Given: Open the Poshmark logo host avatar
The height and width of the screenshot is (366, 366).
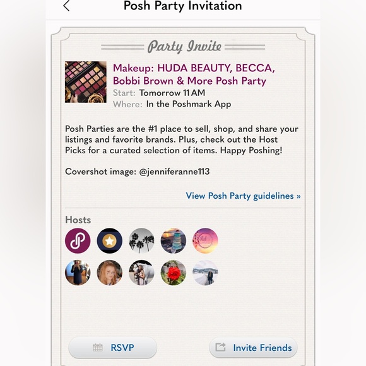Looking at the screenshot, I should (x=78, y=240).
